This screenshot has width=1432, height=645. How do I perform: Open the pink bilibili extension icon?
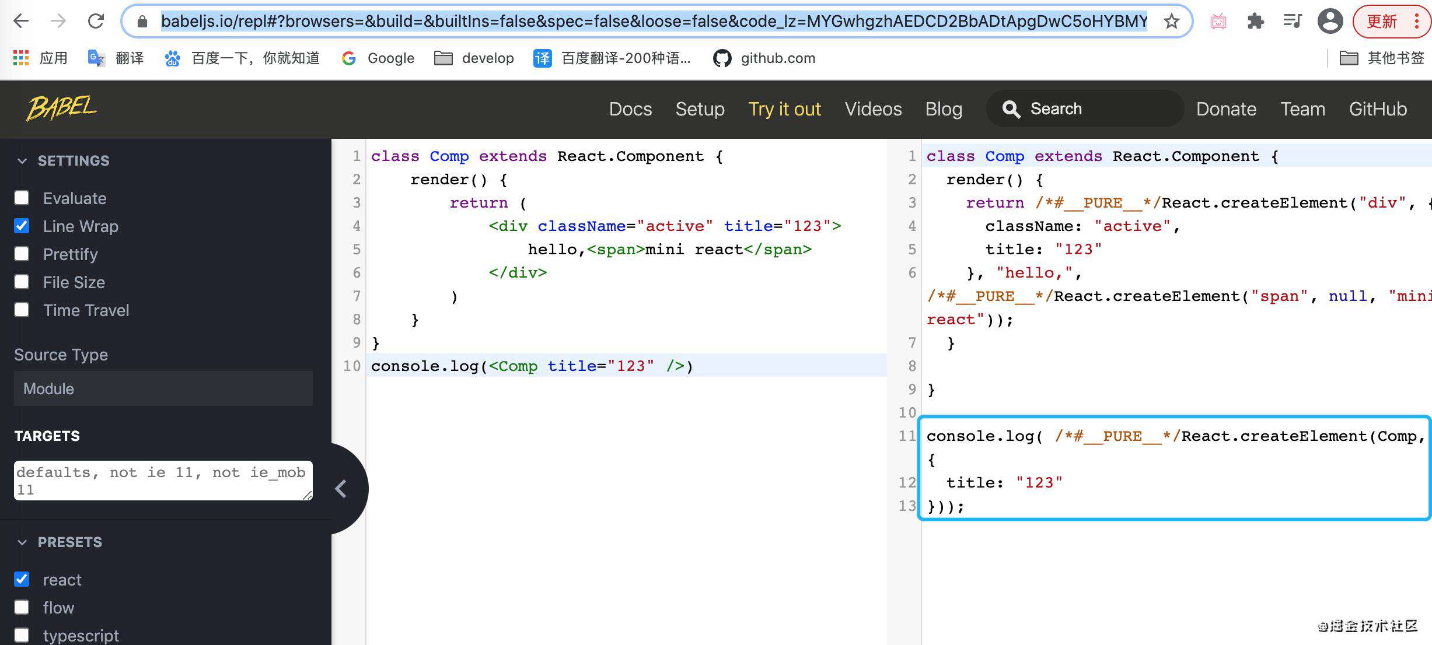[1218, 22]
